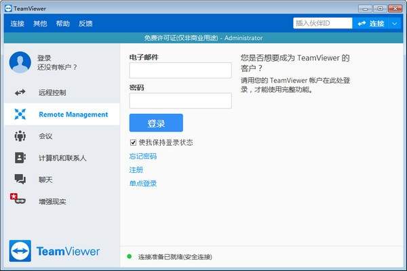407x271 pixels.
Task: Select the 远程控制 arrows icon
Action: [20, 92]
